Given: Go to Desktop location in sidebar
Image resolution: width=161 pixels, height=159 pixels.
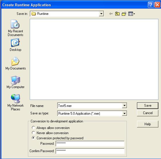Looking at the screenshot, I should [x=15, y=45].
